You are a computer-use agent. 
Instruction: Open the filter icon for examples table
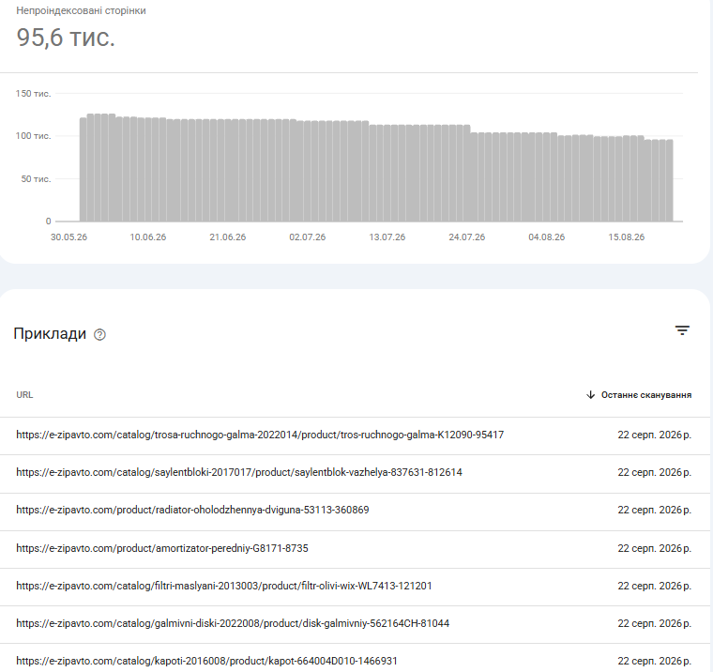[x=682, y=330]
